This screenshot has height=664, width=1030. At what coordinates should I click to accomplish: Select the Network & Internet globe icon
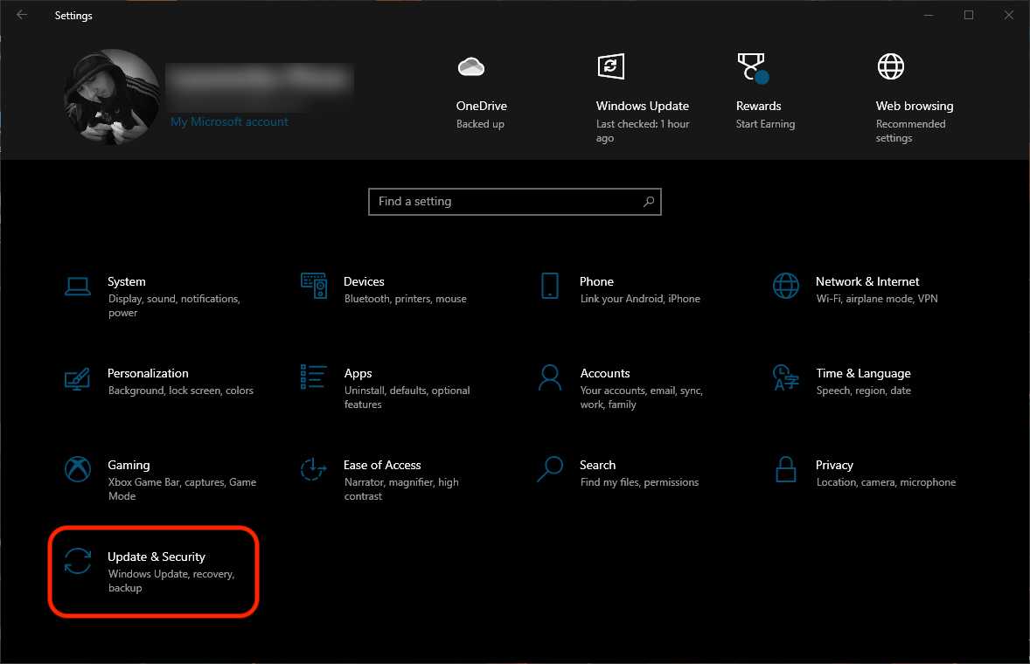[786, 286]
